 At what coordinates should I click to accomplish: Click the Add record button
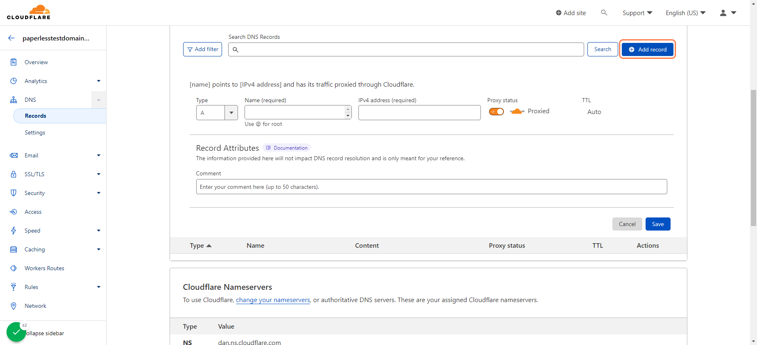[x=648, y=49]
